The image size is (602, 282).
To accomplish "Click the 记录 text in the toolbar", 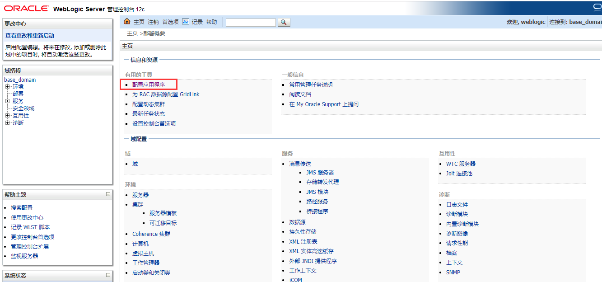I will pyautogui.click(x=197, y=22).
